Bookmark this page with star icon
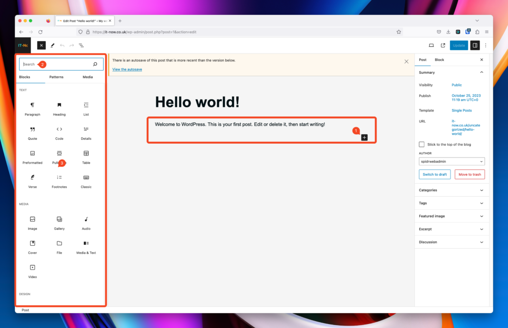 (x=399, y=32)
